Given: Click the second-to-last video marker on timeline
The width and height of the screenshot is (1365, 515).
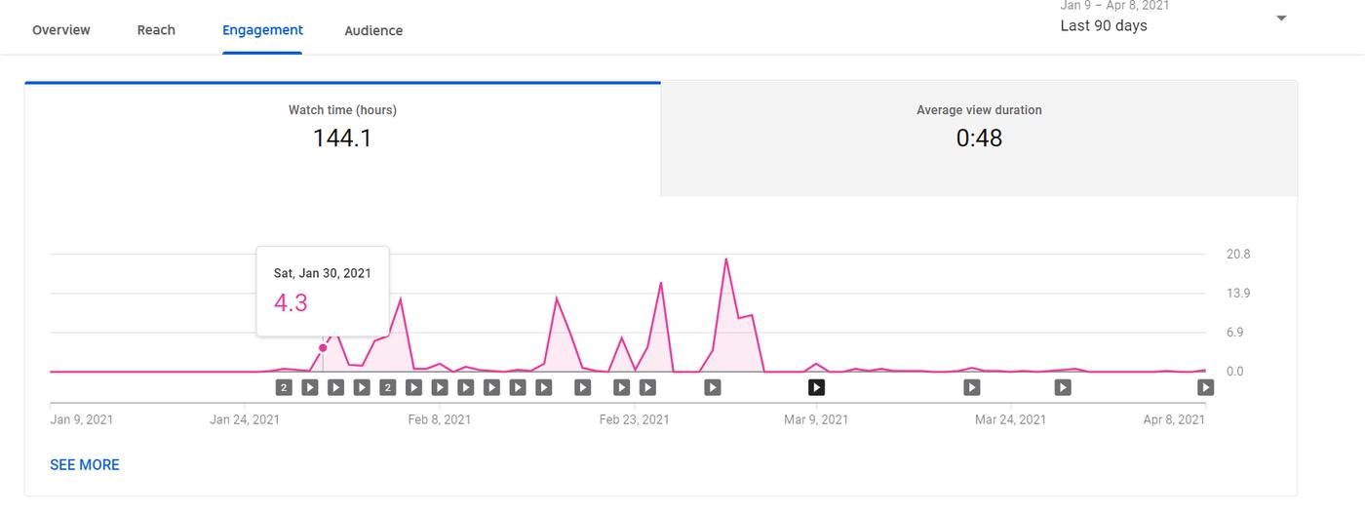Looking at the screenshot, I should 1063,387.
